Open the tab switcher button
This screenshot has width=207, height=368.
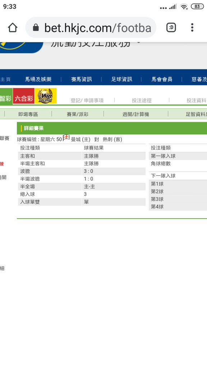click(x=171, y=28)
